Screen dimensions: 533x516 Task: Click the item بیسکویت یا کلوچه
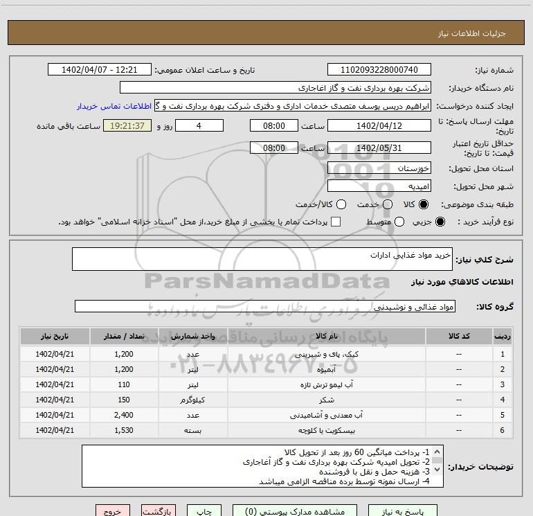326,430
